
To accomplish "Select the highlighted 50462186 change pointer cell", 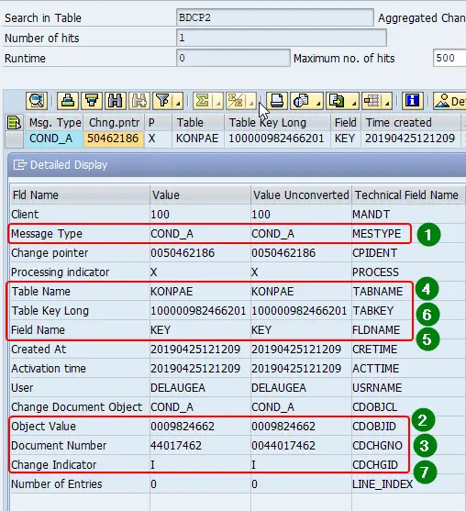I will [x=114, y=139].
